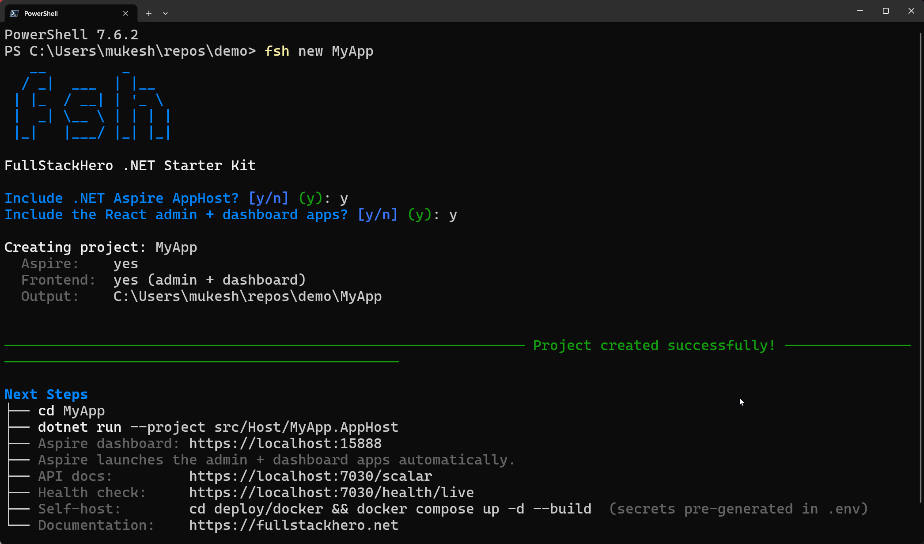Screen dimensions: 924x544
Task: Click the 'new MyApp' command arguments
Action: point(336,51)
